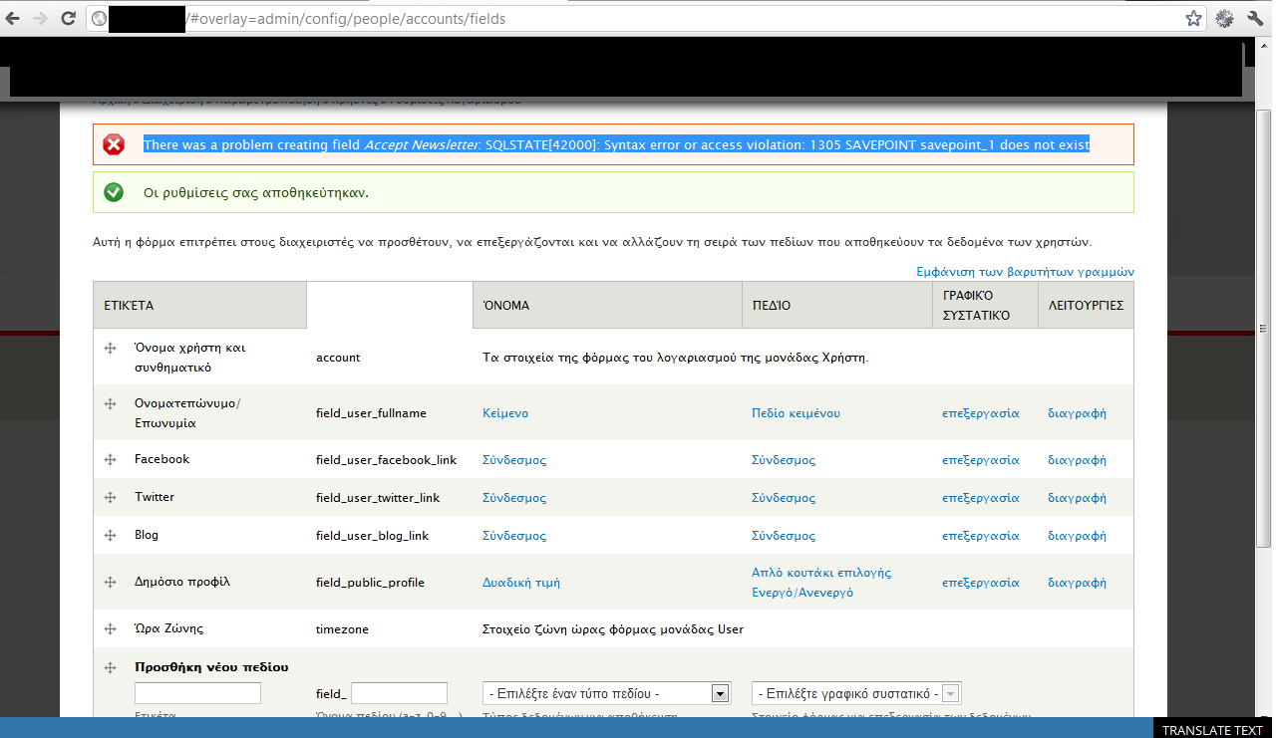Edit the Facebook field via επεξεργασία

[980, 460]
